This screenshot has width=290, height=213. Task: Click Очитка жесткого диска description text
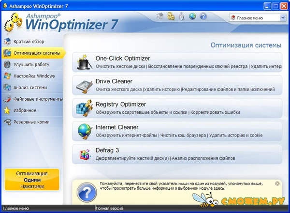point(118,89)
